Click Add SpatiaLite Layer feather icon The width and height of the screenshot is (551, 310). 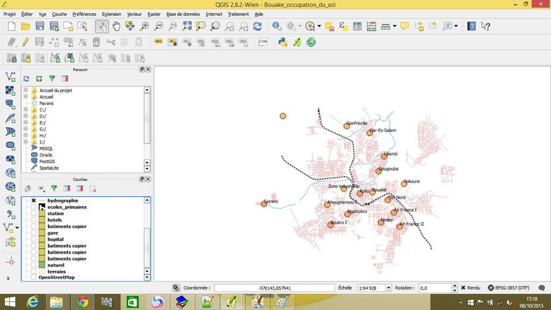click(x=10, y=118)
